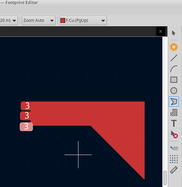The image size is (182, 187).
Task: Click the red F.Cu color swatch
Action: (x=63, y=20)
